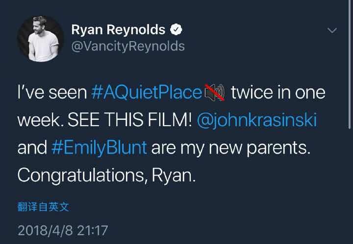Click the 翻译自英文 translate link
Viewport: 353px width, 244px height.
(43, 207)
